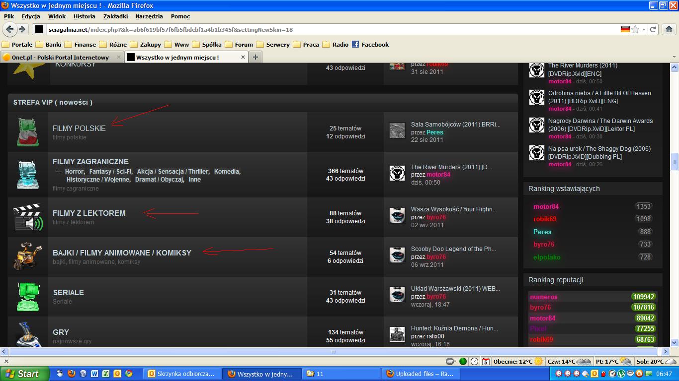Switch to the Onet.pl tab
Viewport: 679px width, 381px height.
[x=60, y=57]
